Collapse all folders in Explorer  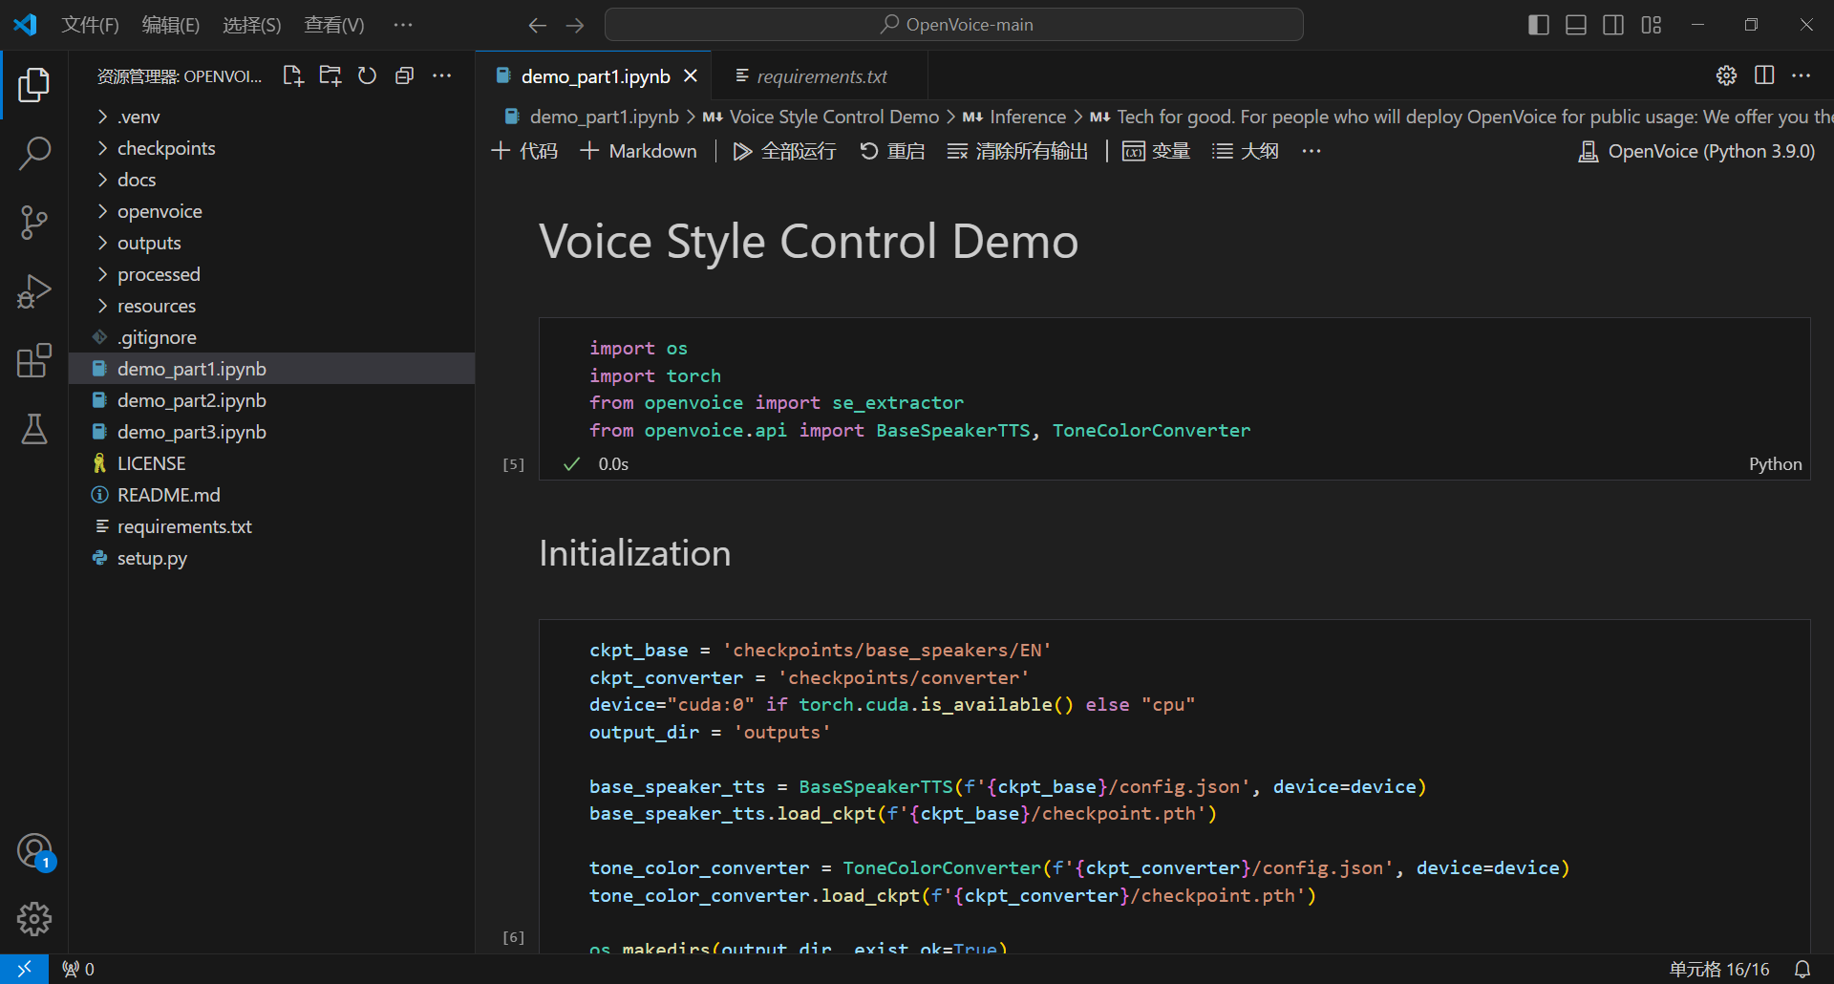pyautogui.click(x=405, y=75)
